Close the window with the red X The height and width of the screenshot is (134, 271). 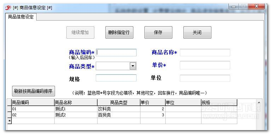256,7
